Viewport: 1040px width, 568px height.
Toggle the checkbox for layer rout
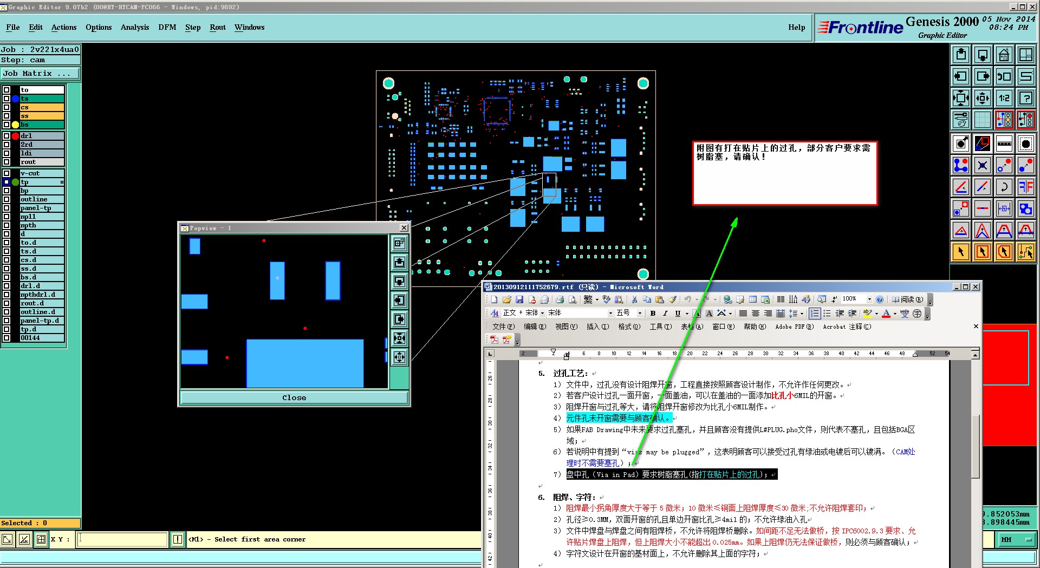coord(6,162)
